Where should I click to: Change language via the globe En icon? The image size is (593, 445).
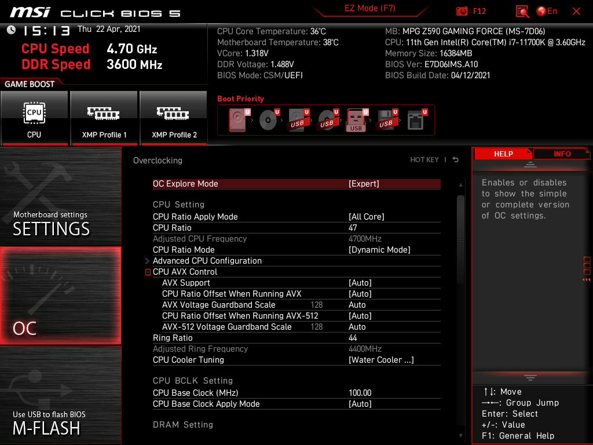(547, 12)
